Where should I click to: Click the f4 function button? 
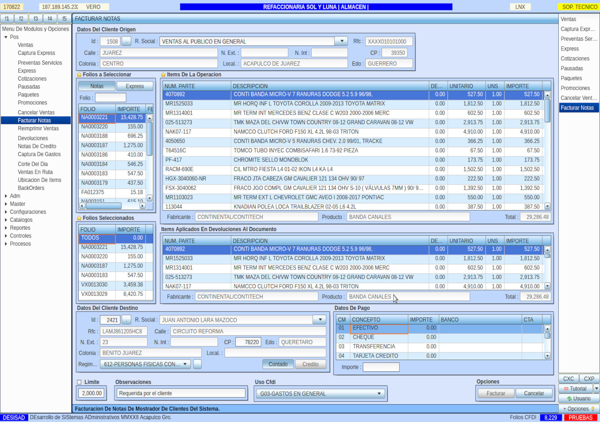50,19
